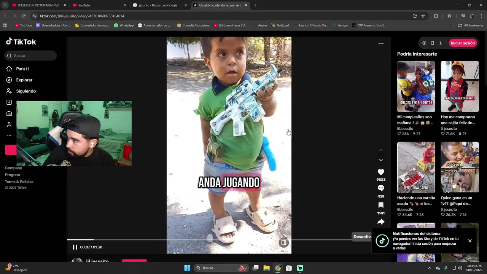The image size is (487, 274).
Task: Close the Notificaciones del sistema popup
Action: click(470, 241)
